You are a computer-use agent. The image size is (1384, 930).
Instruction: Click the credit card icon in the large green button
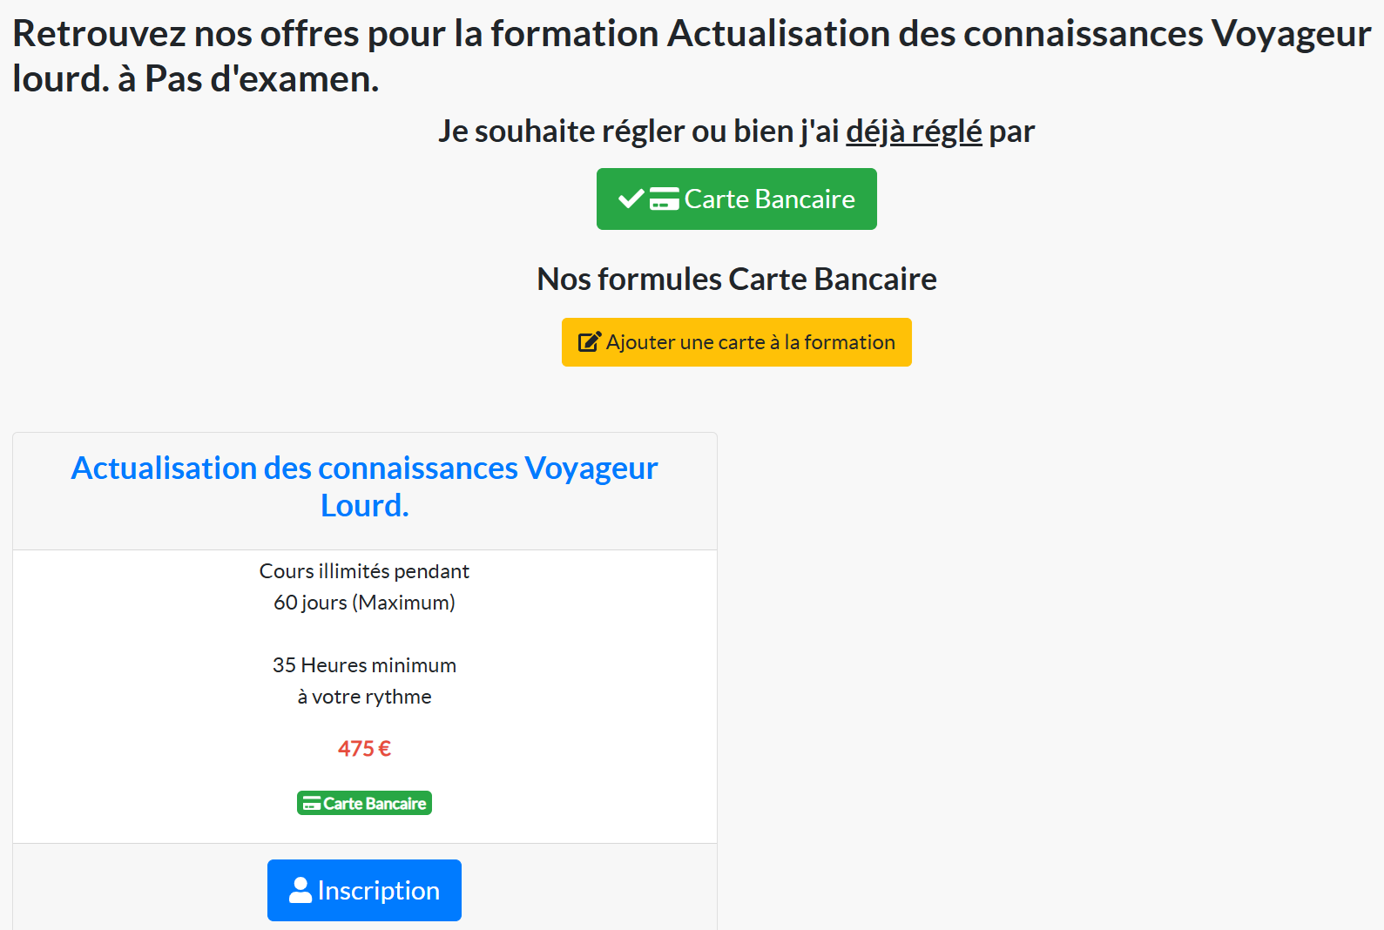(x=665, y=199)
